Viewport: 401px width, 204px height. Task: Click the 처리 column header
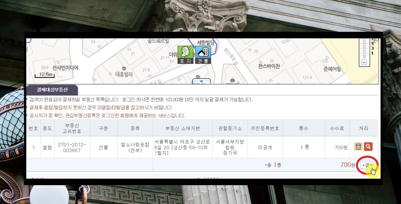tap(363, 128)
